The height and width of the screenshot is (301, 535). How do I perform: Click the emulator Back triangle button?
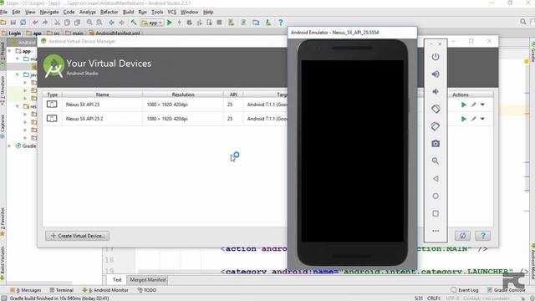[x=436, y=178]
